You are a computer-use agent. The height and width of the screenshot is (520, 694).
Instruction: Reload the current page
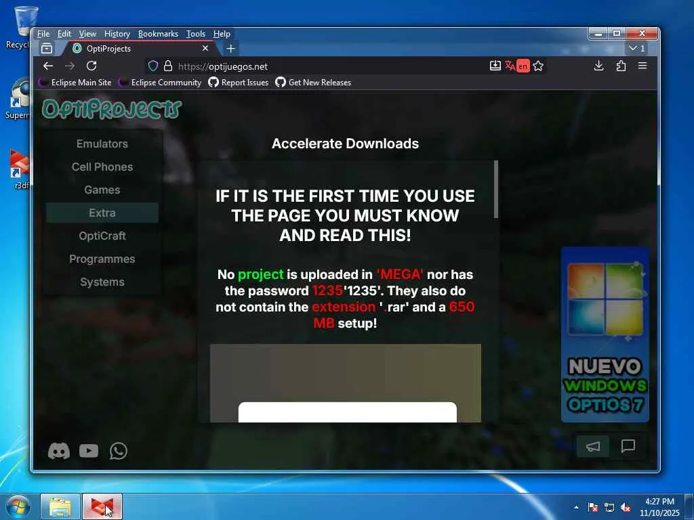coord(91,66)
